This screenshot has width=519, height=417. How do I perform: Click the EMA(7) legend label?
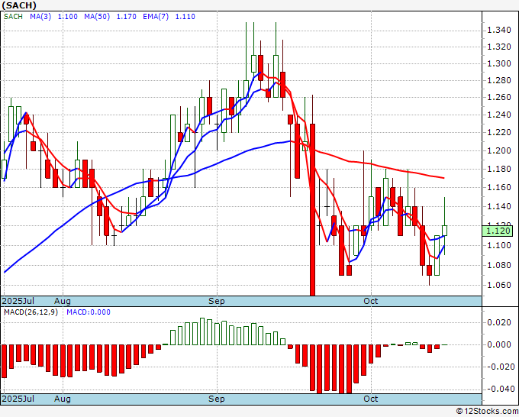[156, 17]
